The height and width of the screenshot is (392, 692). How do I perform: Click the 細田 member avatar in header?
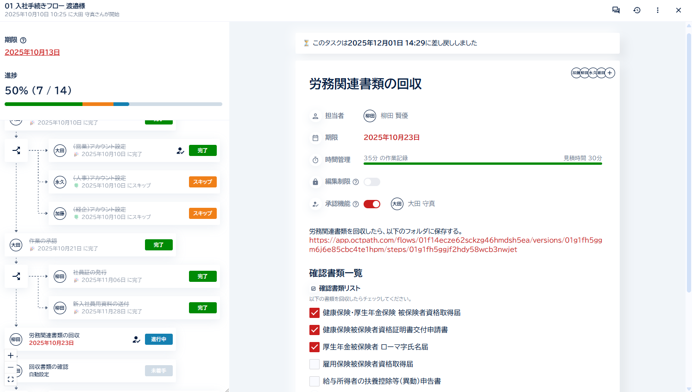601,73
